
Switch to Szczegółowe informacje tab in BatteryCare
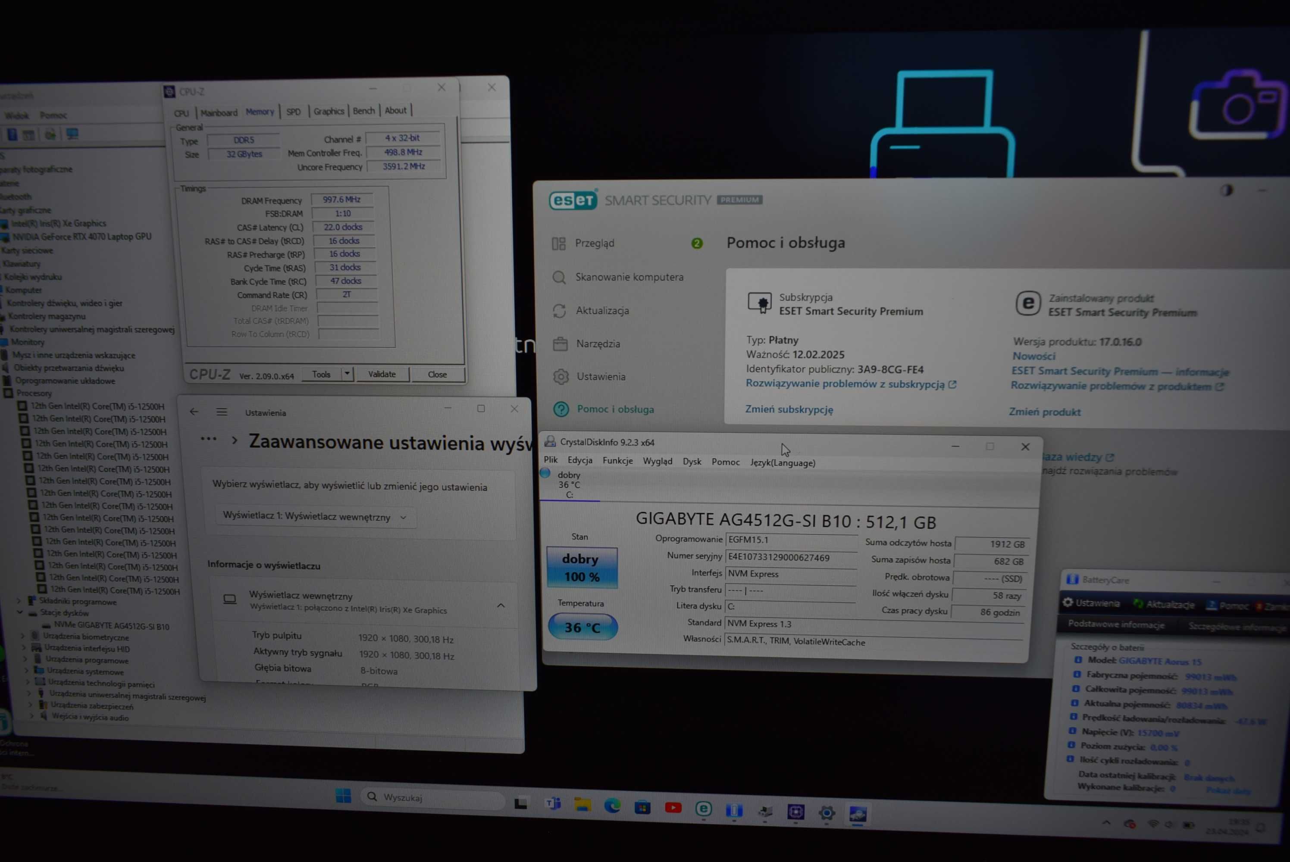pos(1237,627)
